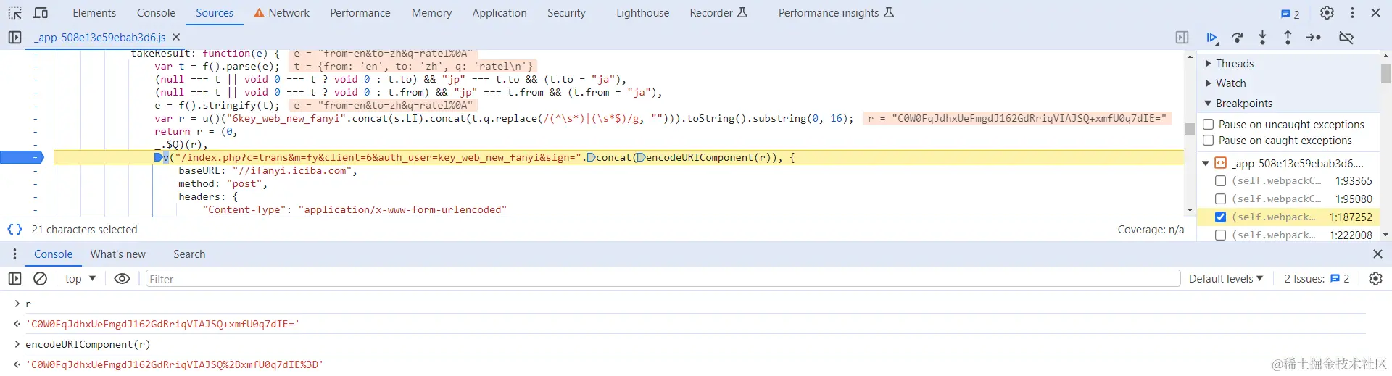Check the breakpoint at 1:95080
This screenshot has height=376, width=1392.
click(1220, 199)
